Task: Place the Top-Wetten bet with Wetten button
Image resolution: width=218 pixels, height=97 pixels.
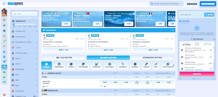Action: click(x=197, y=74)
